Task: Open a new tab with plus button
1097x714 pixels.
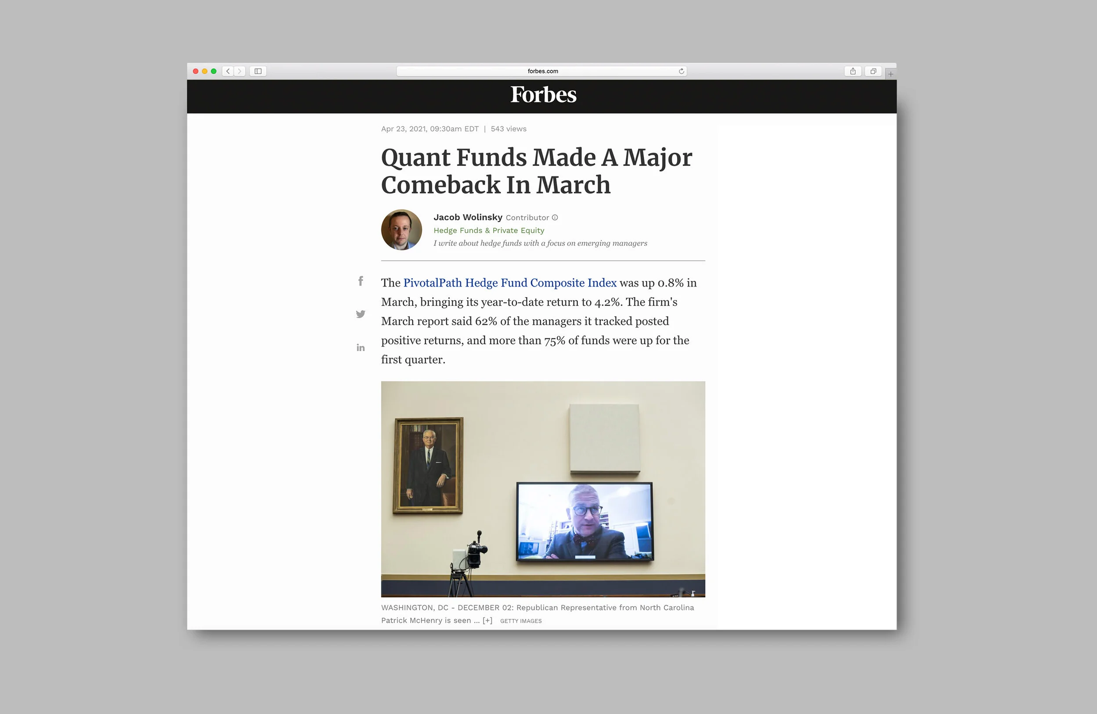Action: click(x=890, y=74)
